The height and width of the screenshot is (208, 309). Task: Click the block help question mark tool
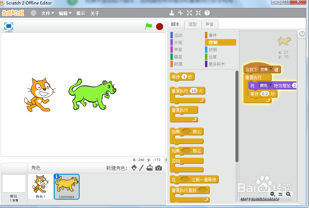[207, 13]
